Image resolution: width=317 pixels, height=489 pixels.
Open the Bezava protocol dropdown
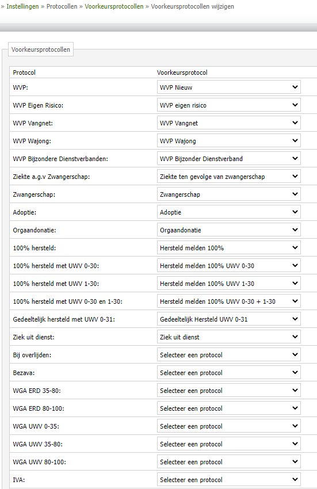(x=229, y=372)
